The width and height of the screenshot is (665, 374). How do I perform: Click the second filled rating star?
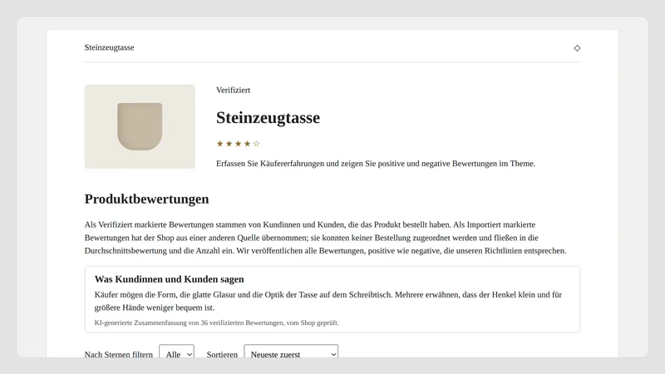click(229, 144)
